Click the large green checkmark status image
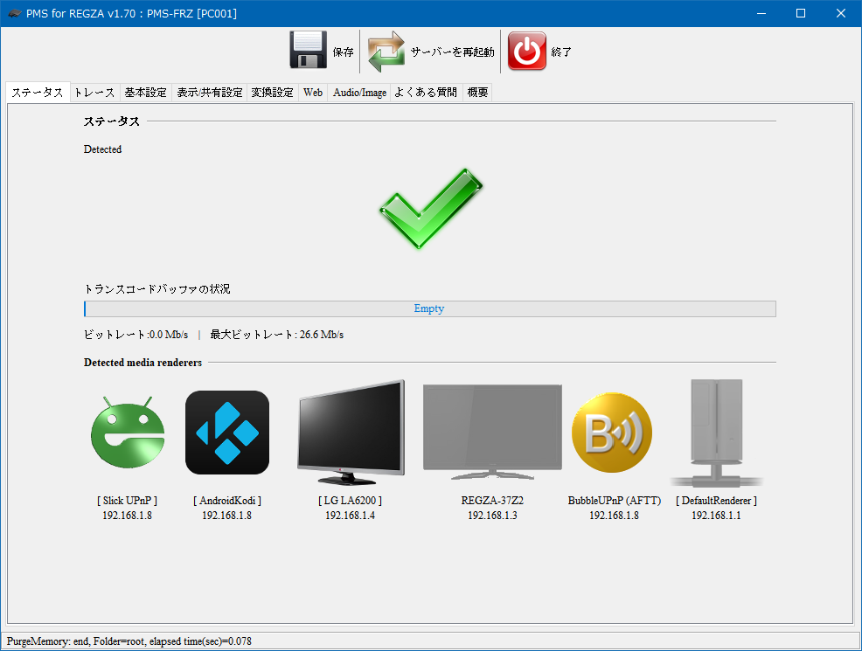 click(430, 208)
